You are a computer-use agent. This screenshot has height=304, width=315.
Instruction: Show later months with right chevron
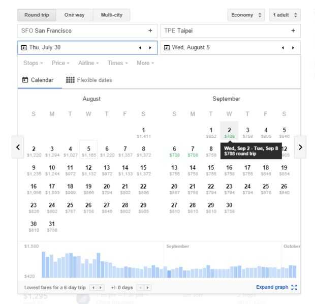pyautogui.click(x=300, y=147)
